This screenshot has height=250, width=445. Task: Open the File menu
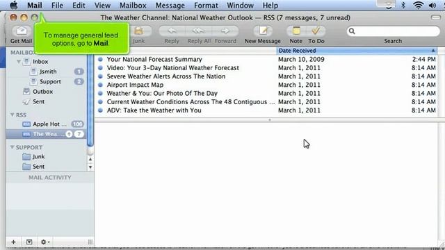click(x=57, y=5)
